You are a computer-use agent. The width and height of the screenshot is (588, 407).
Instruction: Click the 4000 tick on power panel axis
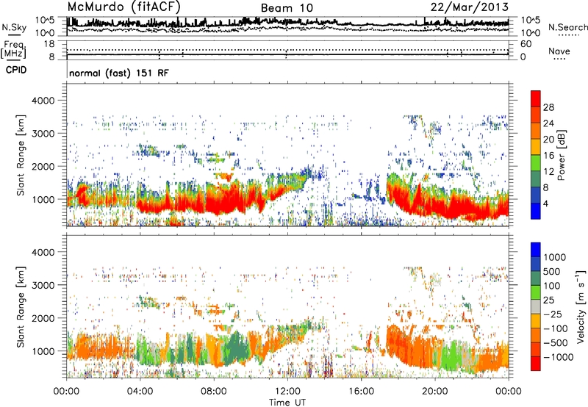(x=43, y=101)
